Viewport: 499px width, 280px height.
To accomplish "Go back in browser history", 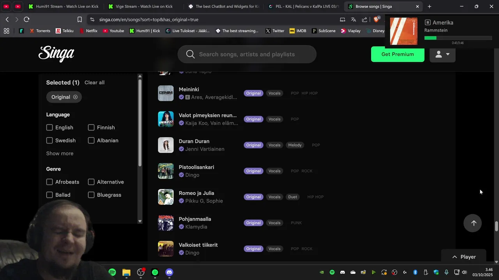I will coord(7,19).
